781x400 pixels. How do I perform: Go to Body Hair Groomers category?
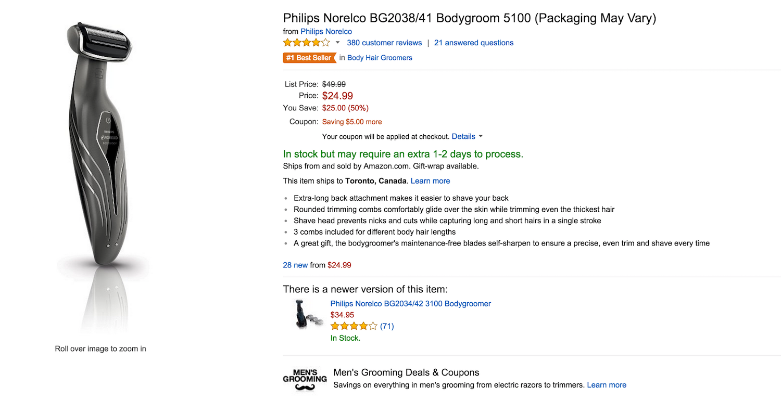click(380, 58)
